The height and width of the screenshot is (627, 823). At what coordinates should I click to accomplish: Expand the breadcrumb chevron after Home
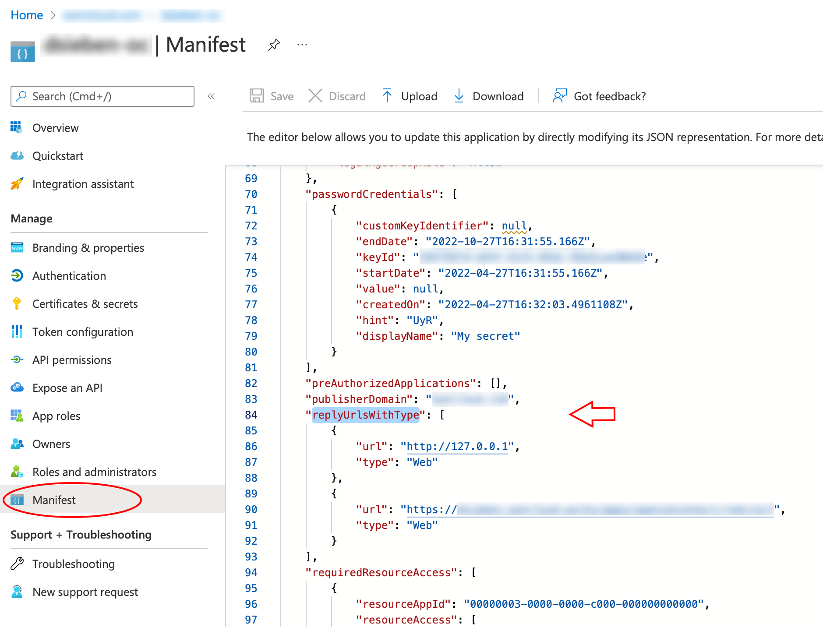[x=53, y=15]
